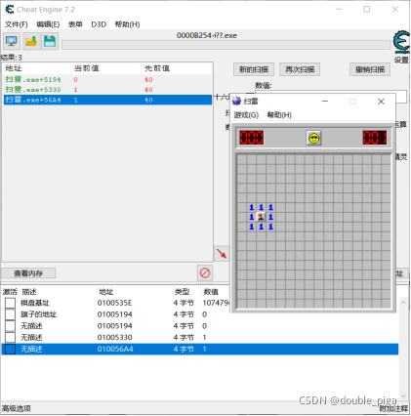The height and width of the screenshot is (416, 411).
Task: Click the 撤销扫描 button
Action: tap(370, 69)
